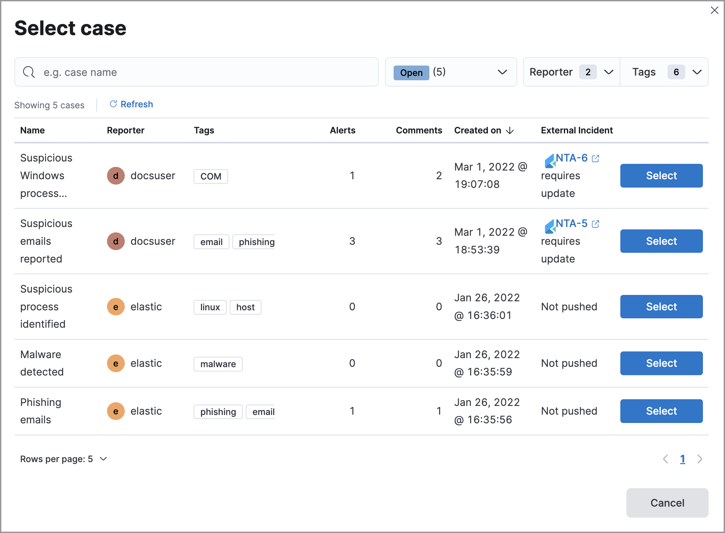The image size is (725, 533).
Task: Toggle the Open status filter badge
Action: (x=411, y=72)
